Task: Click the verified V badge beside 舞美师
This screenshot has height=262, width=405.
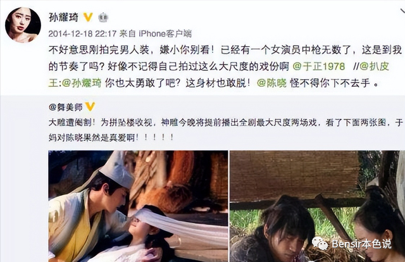Action: click(x=90, y=106)
